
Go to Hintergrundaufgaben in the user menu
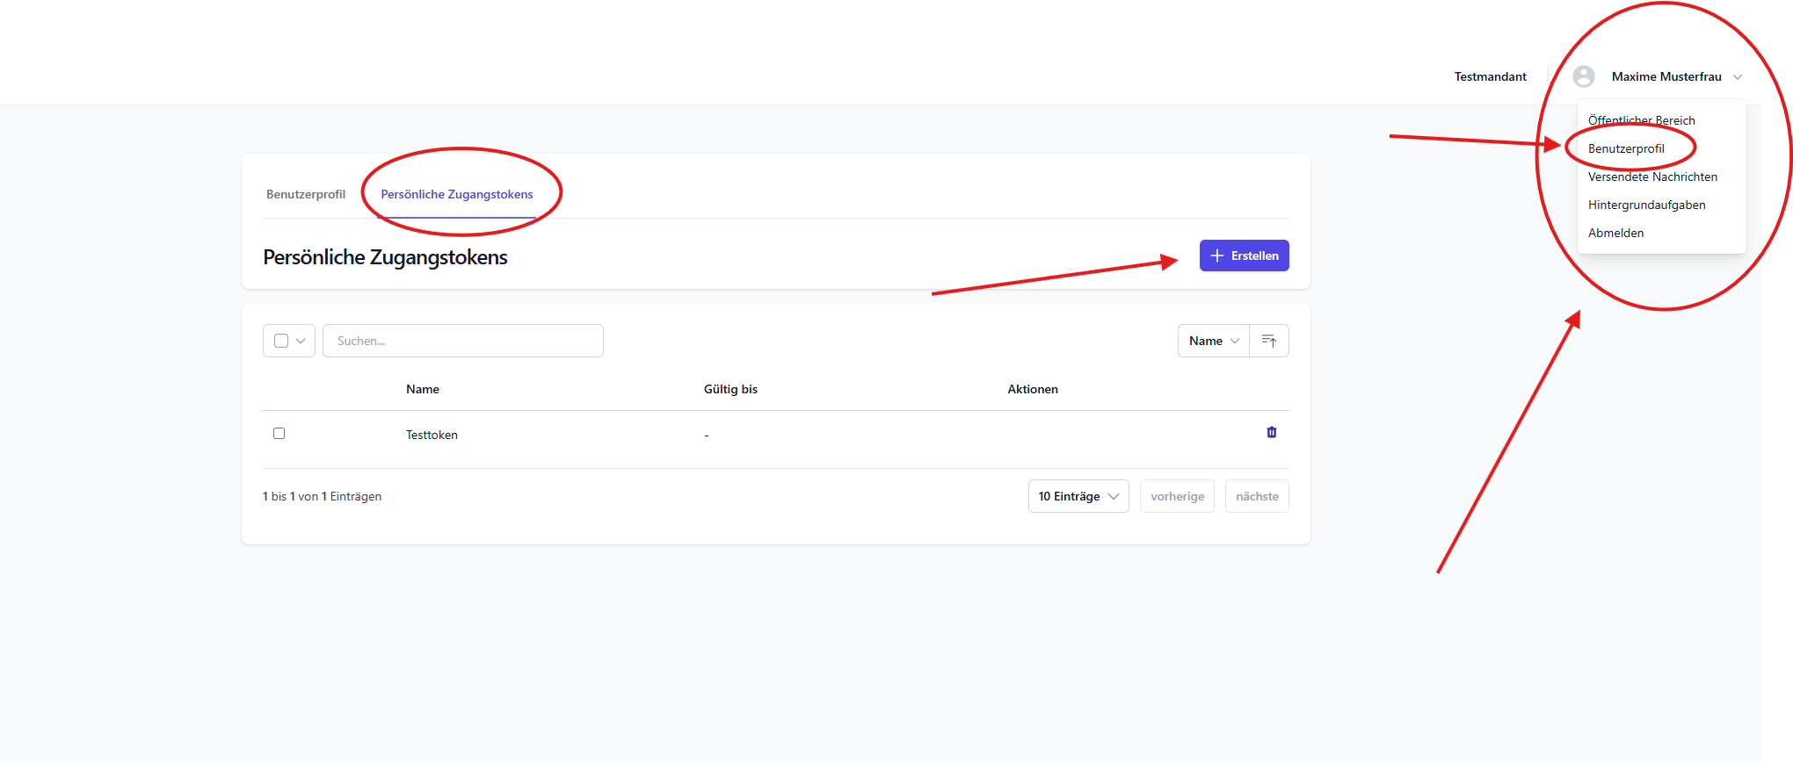coord(1646,205)
